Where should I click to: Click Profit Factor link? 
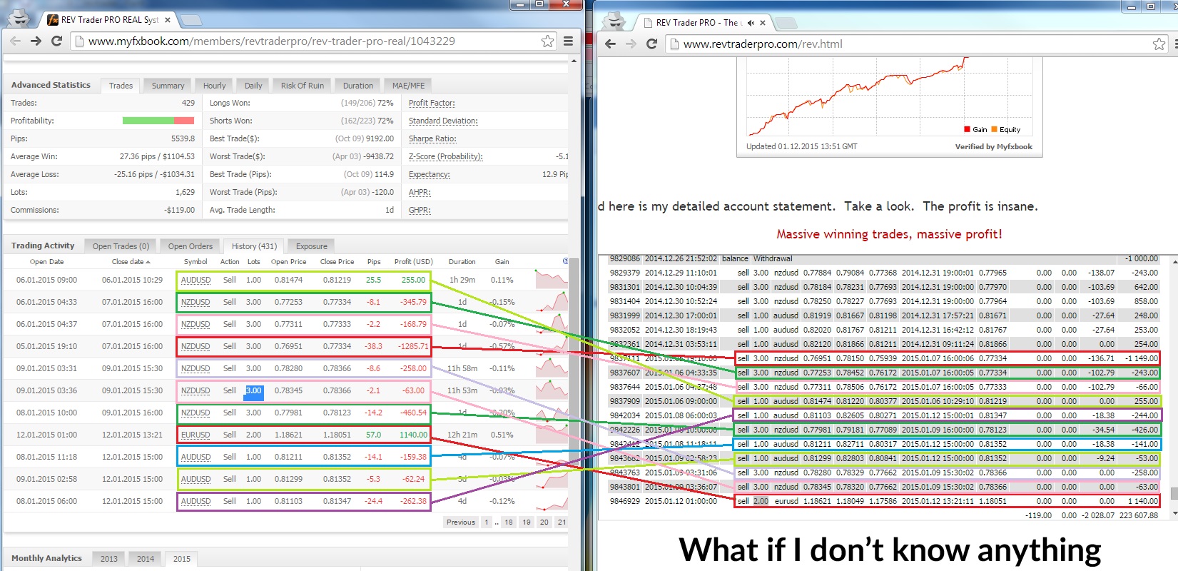coord(432,103)
